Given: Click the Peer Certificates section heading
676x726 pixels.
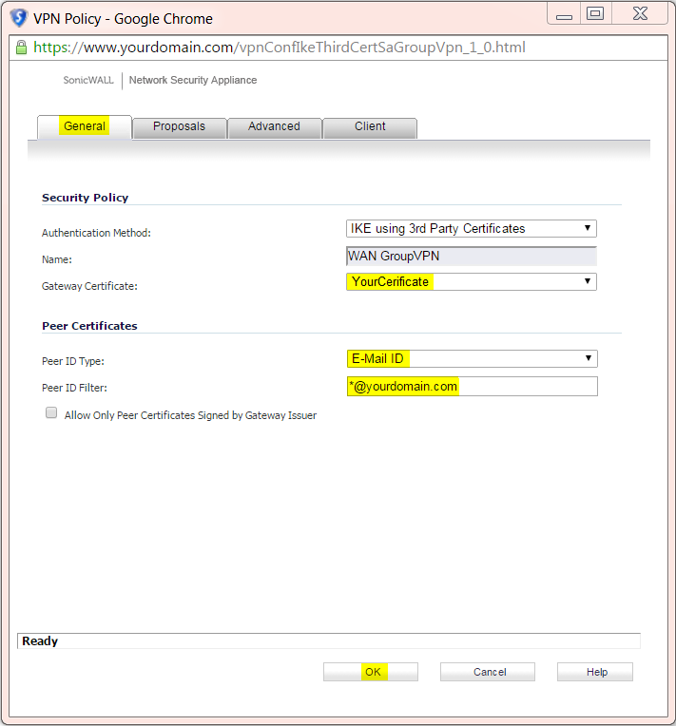Looking at the screenshot, I should tap(90, 326).
